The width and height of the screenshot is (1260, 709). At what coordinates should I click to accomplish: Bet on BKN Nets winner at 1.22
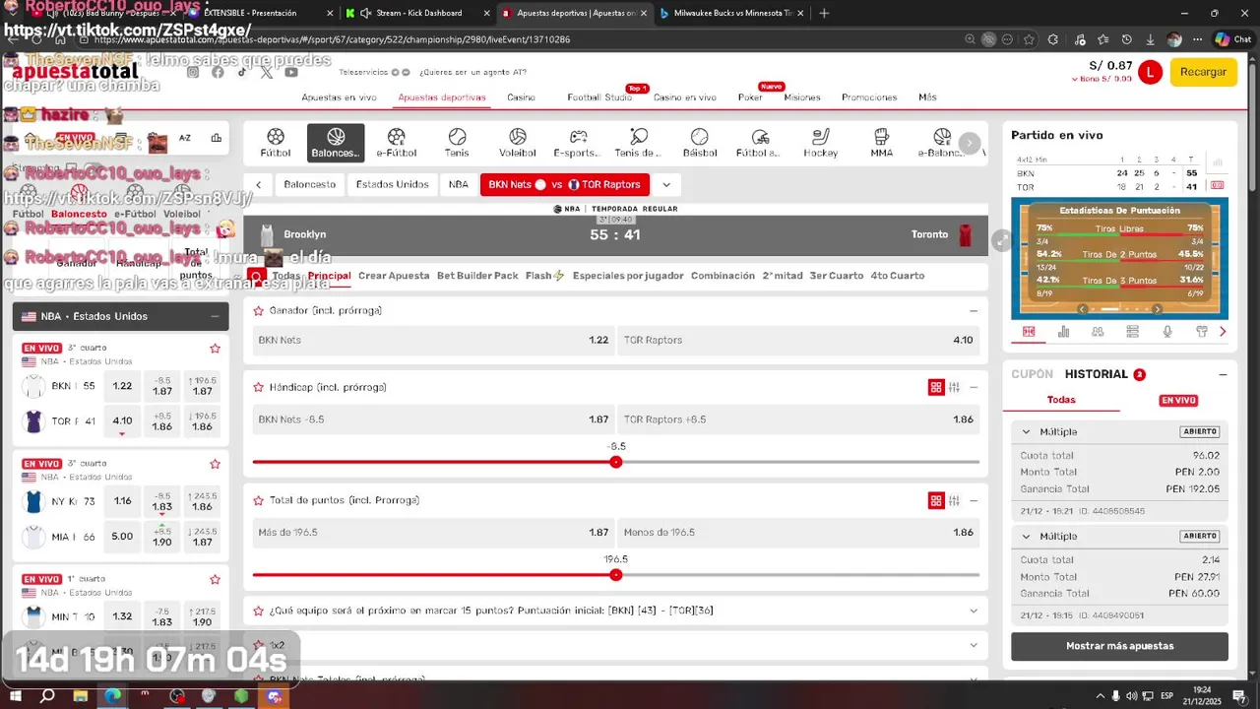pyautogui.click(x=433, y=340)
